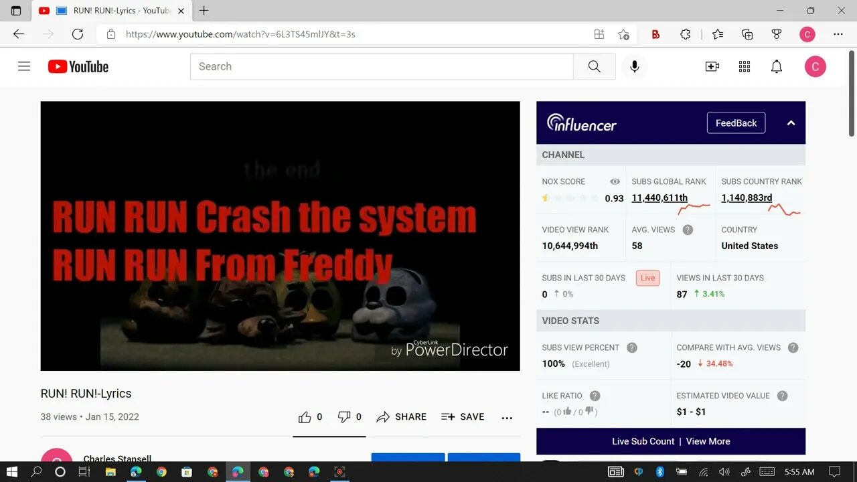Open the YouTube apps grid
857x482 pixels.
(x=745, y=66)
